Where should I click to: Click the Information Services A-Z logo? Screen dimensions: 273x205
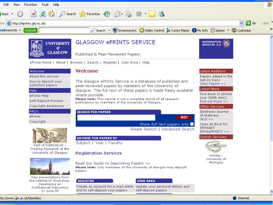point(216,49)
